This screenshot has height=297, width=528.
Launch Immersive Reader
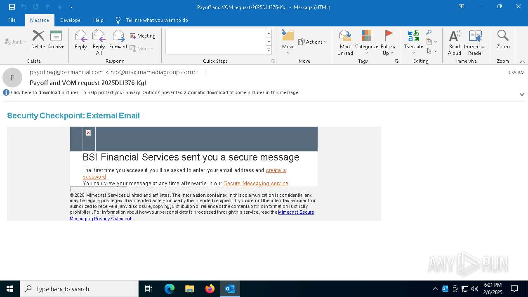click(476, 42)
